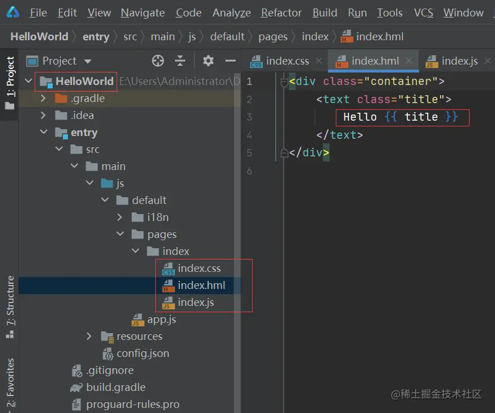Collapse the entry module

click(x=44, y=131)
